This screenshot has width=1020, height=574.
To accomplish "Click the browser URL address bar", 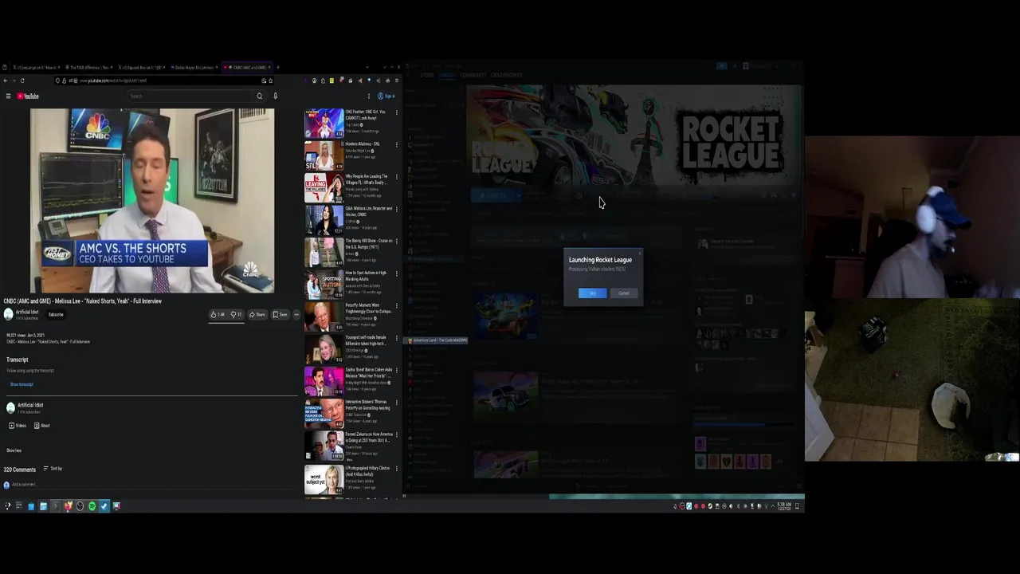I will [x=163, y=81].
